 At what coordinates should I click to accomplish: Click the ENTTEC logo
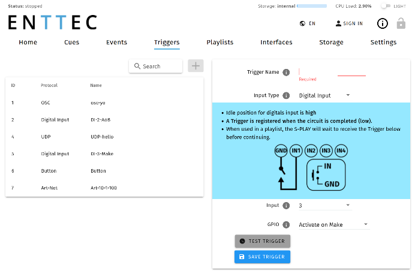(52, 22)
